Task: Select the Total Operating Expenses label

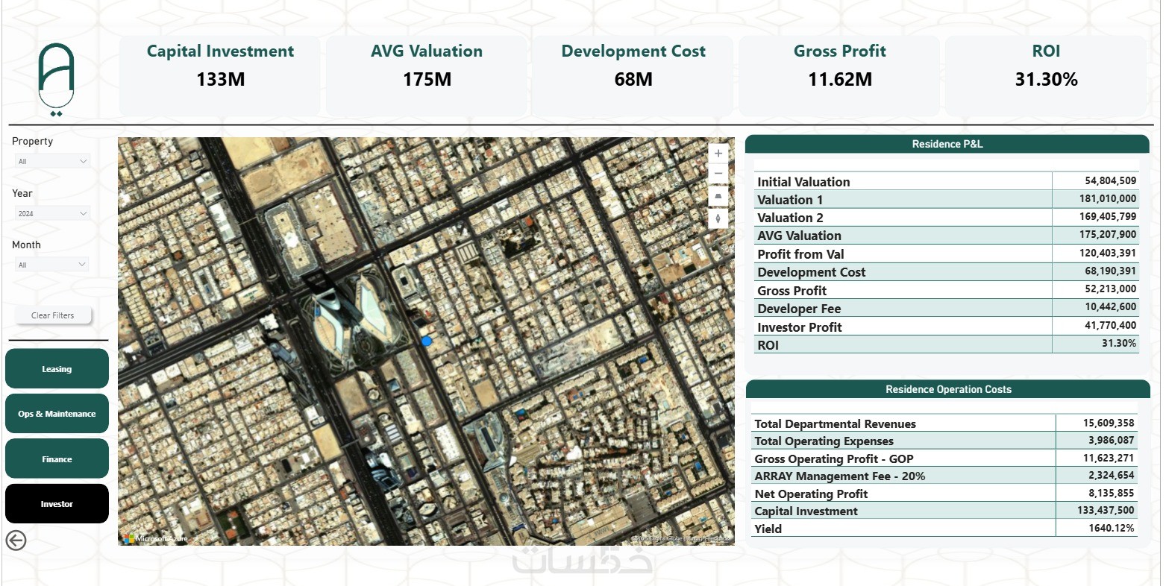Action: pos(824,441)
